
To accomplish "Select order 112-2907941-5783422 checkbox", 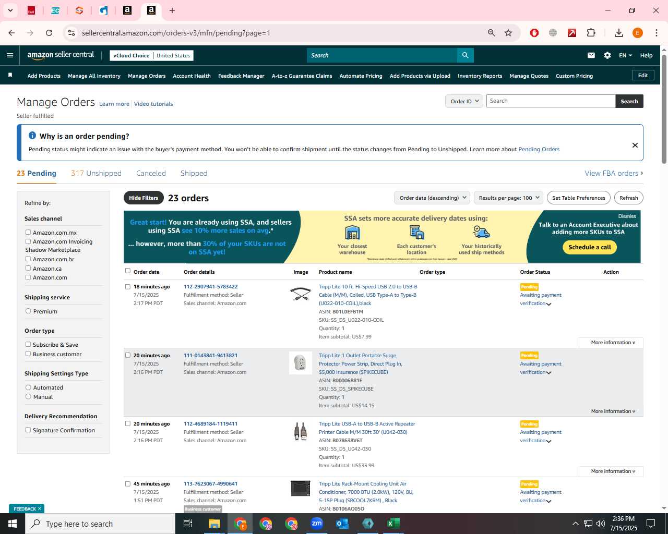I will (128, 286).
